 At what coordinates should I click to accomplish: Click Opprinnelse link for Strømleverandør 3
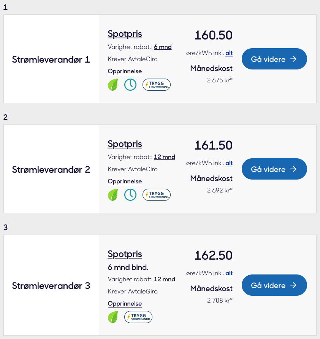pos(125,304)
